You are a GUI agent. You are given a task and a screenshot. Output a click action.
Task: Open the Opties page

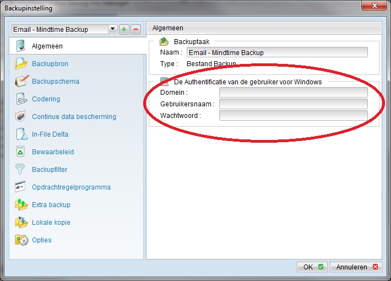coord(42,240)
